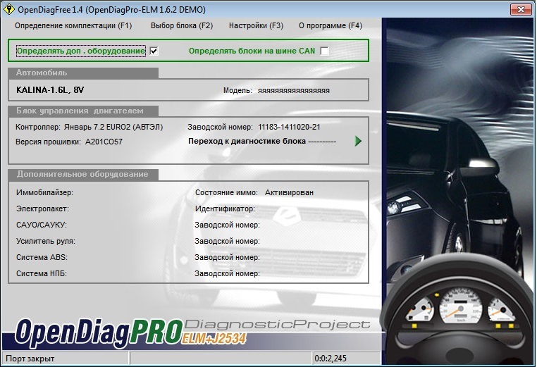Click 'Заводской номер:' in the САУО/САУКУ row
Screen dimensions: 537x367
[x=228, y=225]
